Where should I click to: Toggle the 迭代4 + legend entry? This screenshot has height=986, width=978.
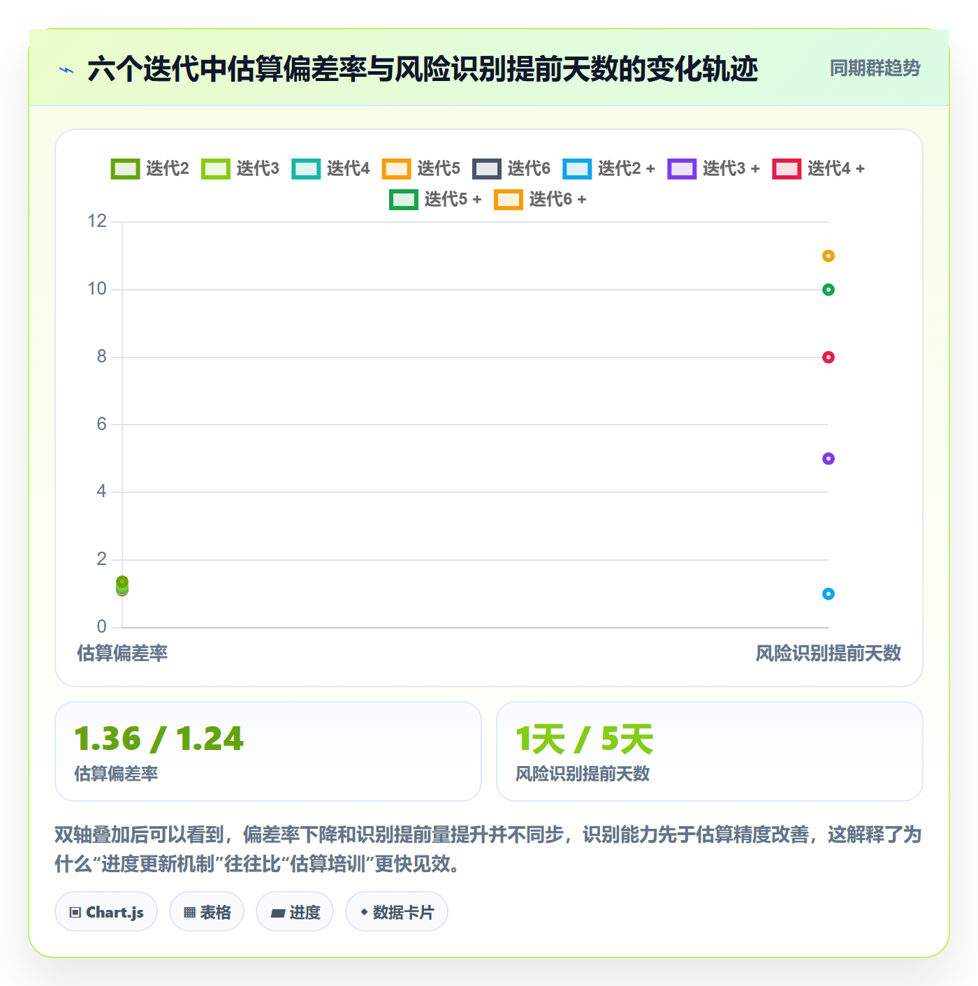pyautogui.click(x=819, y=169)
